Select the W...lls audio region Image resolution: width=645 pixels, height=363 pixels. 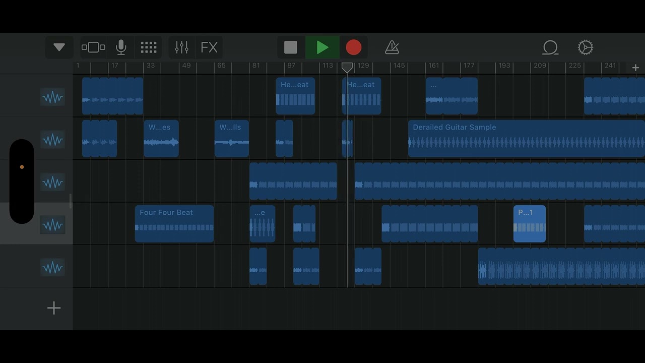pos(232,139)
